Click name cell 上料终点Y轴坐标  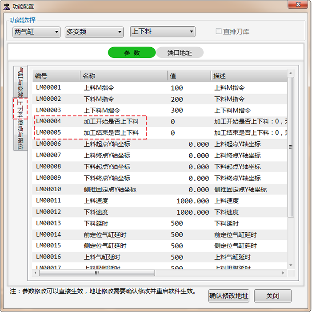click(107, 155)
